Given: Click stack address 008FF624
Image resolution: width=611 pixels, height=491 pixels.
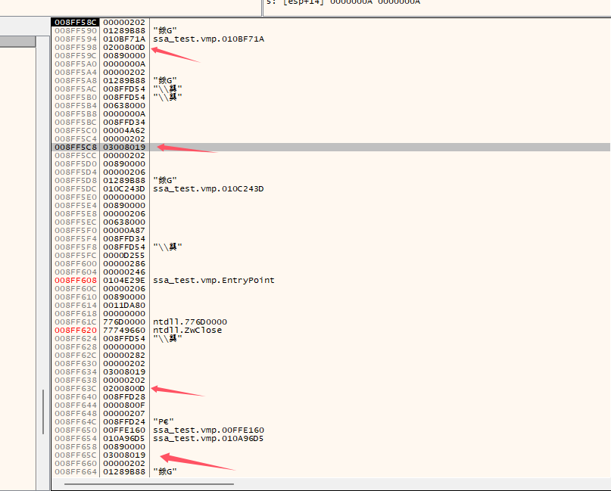Looking at the screenshot, I should click(x=75, y=338).
